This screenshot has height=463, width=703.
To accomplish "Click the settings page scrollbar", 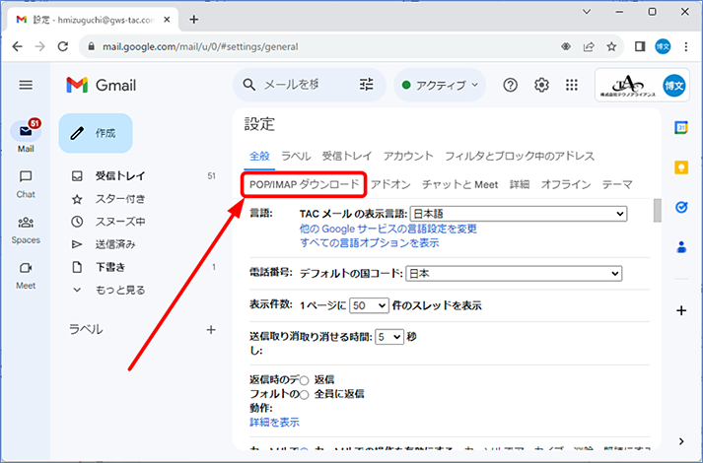I will (x=658, y=211).
